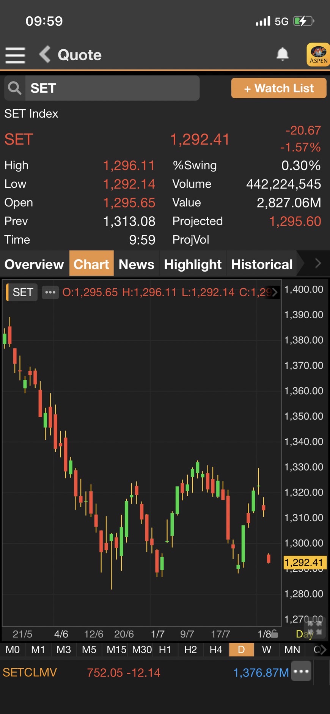
Task: Focus the SET symbol search field
Action: [112, 88]
